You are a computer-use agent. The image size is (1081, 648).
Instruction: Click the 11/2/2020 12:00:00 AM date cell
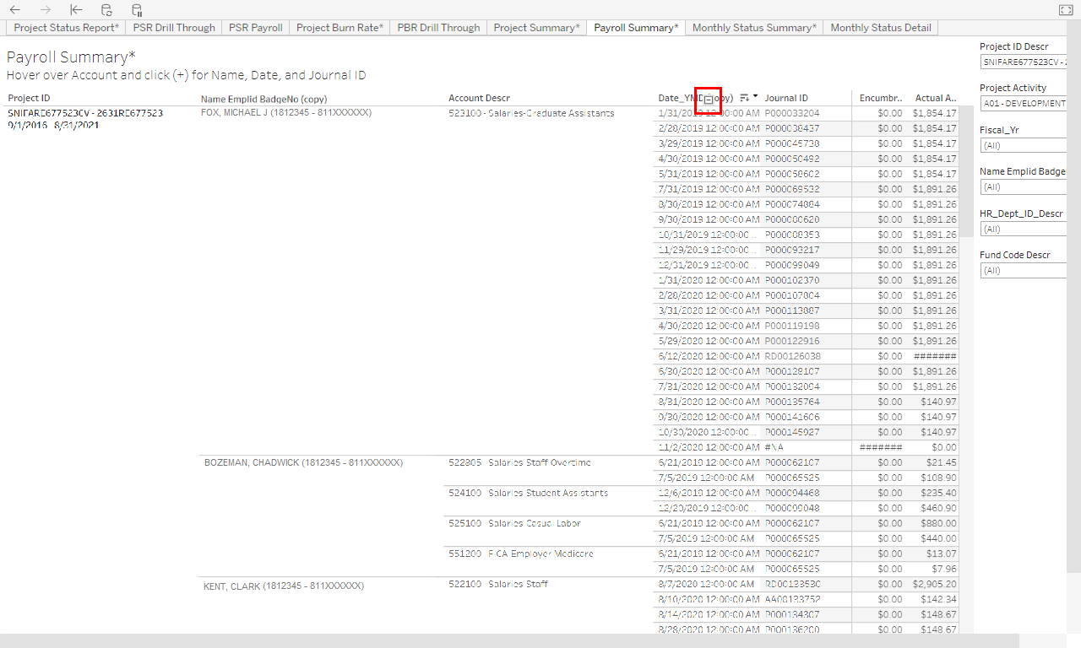[x=709, y=447]
